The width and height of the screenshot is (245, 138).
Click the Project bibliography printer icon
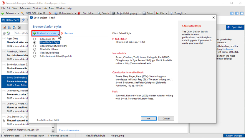[114, 13]
